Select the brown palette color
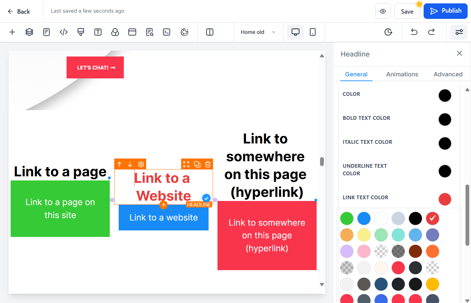 (415, 251)
